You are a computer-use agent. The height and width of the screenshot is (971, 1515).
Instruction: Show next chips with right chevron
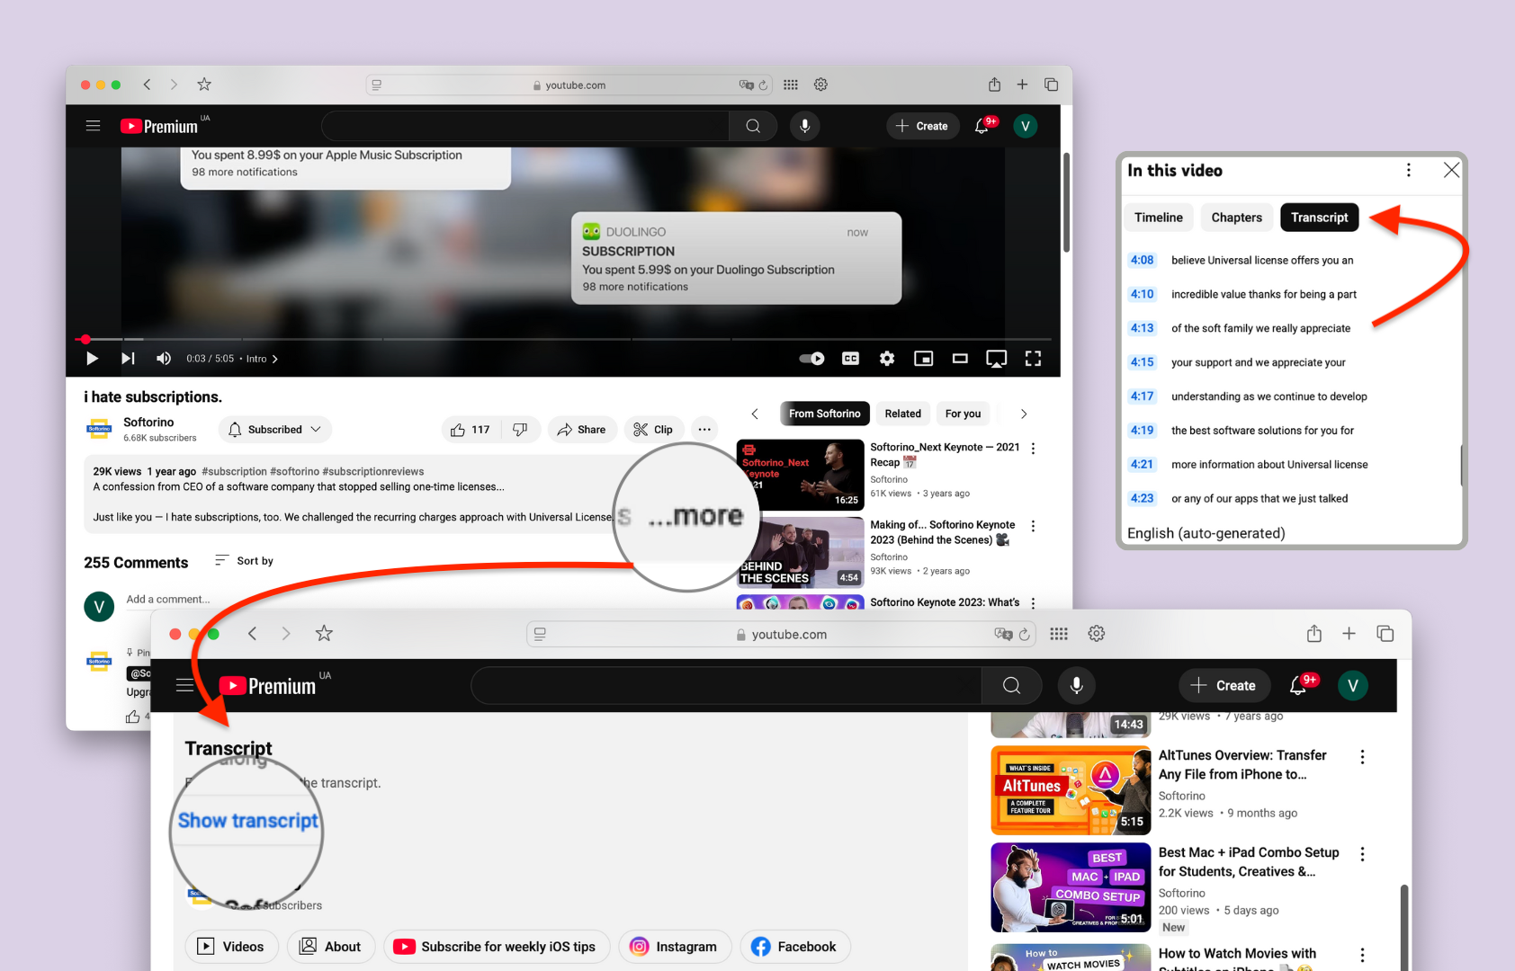tap(1024, 414)
